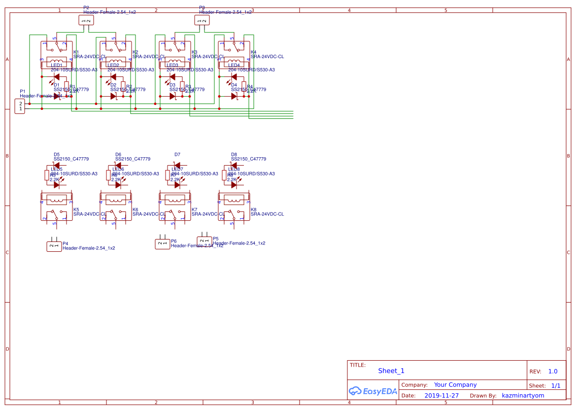Viewport: 576px width, 410px height.
Task: Select the P4 header connector symbol
Action: click(54, 246)
